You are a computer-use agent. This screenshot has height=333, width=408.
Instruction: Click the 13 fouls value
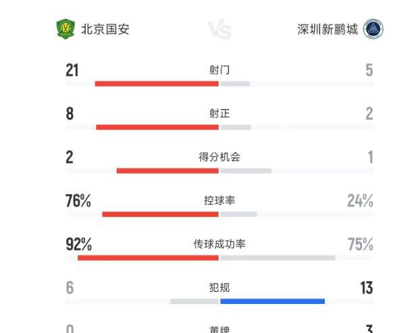(x=367, y=288)
